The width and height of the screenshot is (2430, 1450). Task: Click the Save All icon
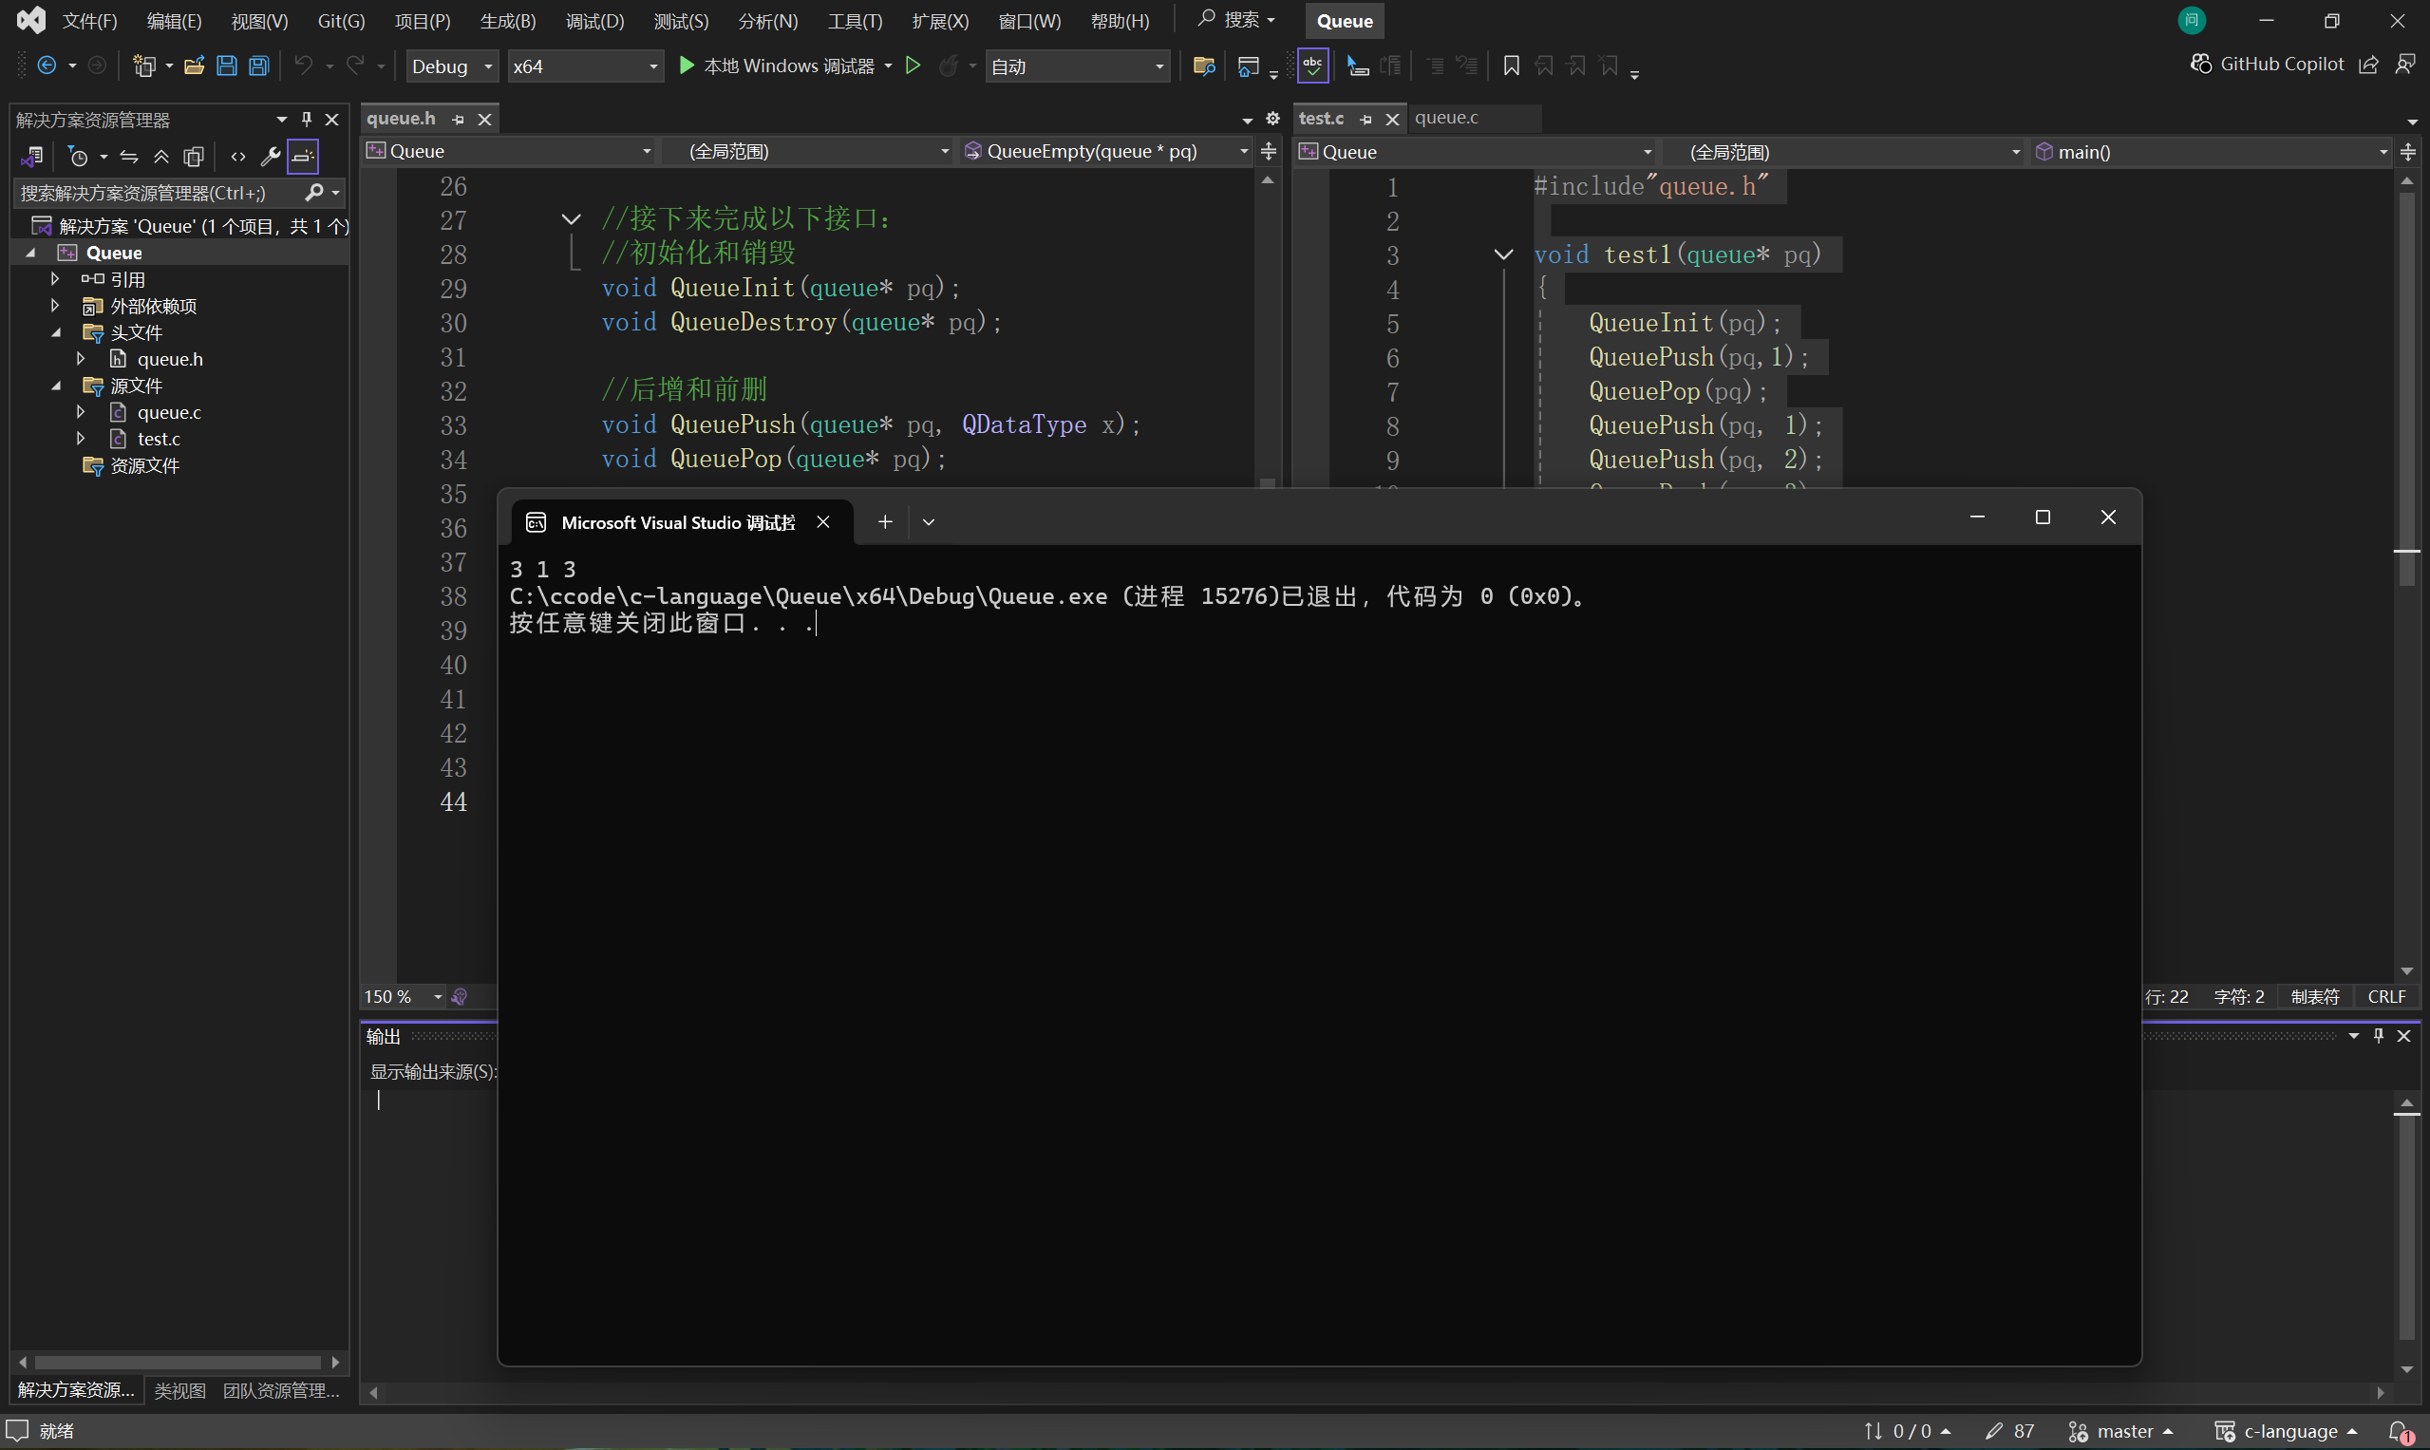click(259, 66)
